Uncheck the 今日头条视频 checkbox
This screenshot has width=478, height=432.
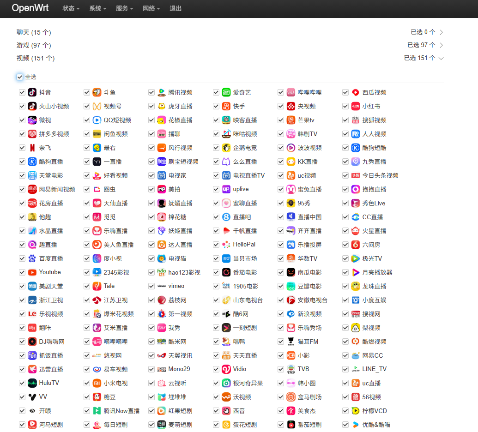345,175
